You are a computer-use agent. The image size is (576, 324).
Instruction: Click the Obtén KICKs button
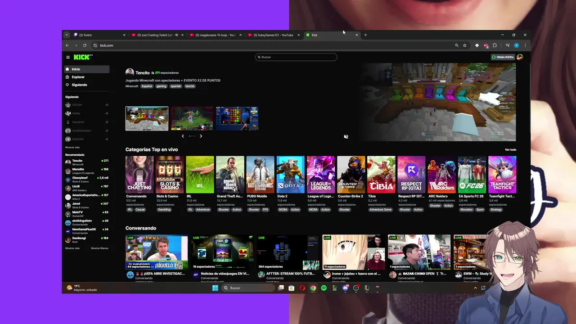(503, 57)
